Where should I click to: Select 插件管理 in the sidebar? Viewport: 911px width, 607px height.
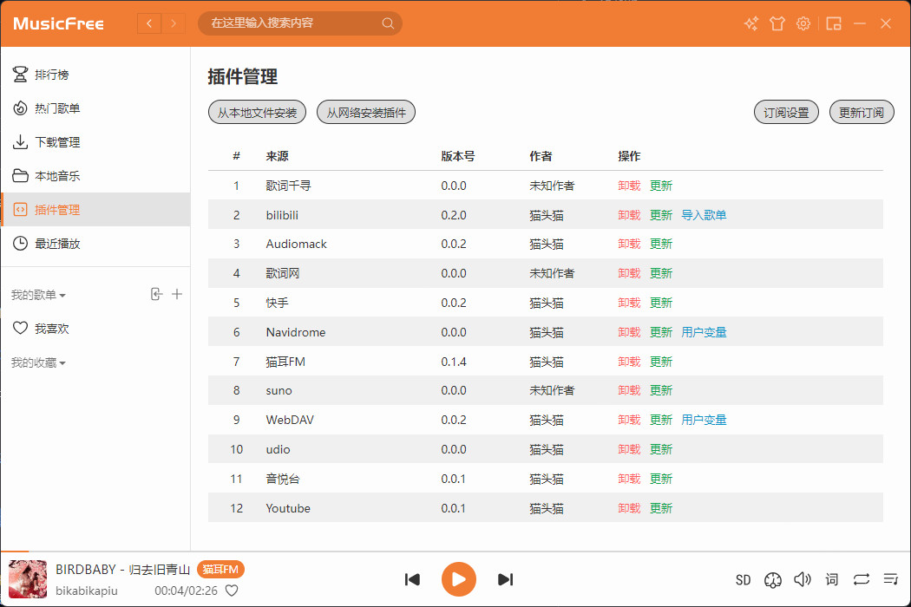(x=95, y=209)
